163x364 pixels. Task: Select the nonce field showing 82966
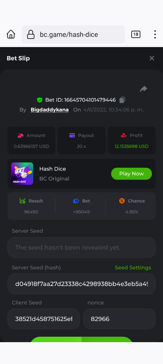pyautogui.click(x=119, y=319)
